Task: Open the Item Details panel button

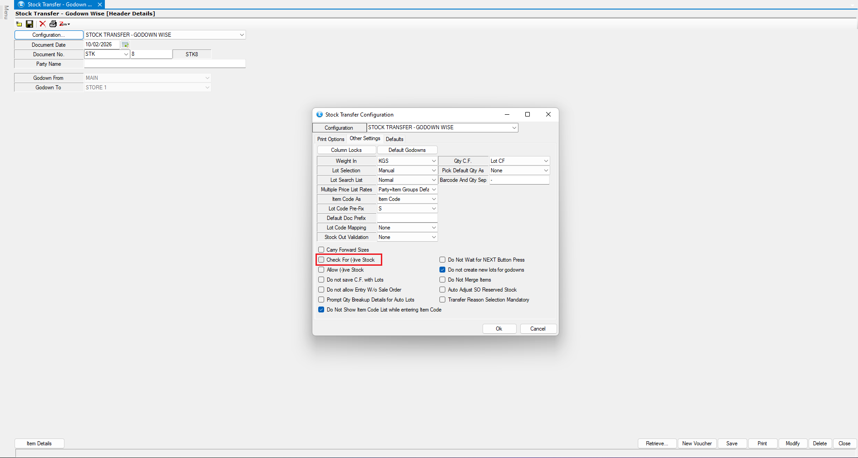Action: (39, 443)
